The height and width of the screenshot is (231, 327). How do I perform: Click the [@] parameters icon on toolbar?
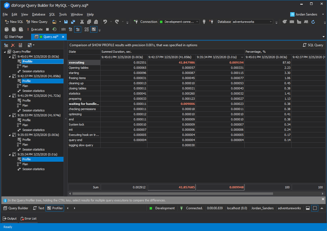63,29
